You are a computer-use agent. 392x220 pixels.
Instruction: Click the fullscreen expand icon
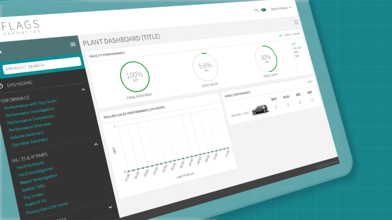296,22
